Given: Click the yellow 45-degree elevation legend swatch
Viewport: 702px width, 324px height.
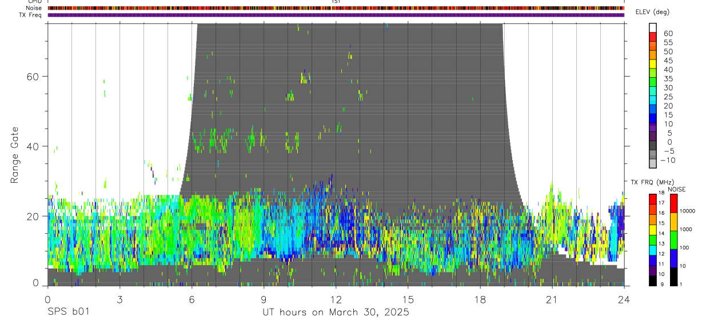Looking at the screenshot, I should (653, 63).
